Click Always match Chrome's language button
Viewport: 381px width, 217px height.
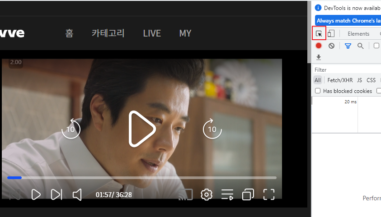coord(348,21)
